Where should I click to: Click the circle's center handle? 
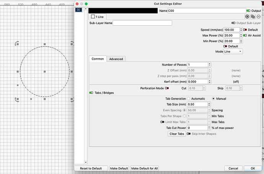pos(45,72)
